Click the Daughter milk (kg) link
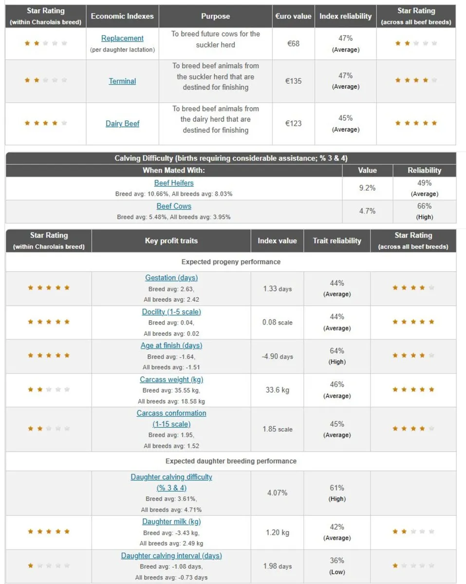 tap(171, 522)
